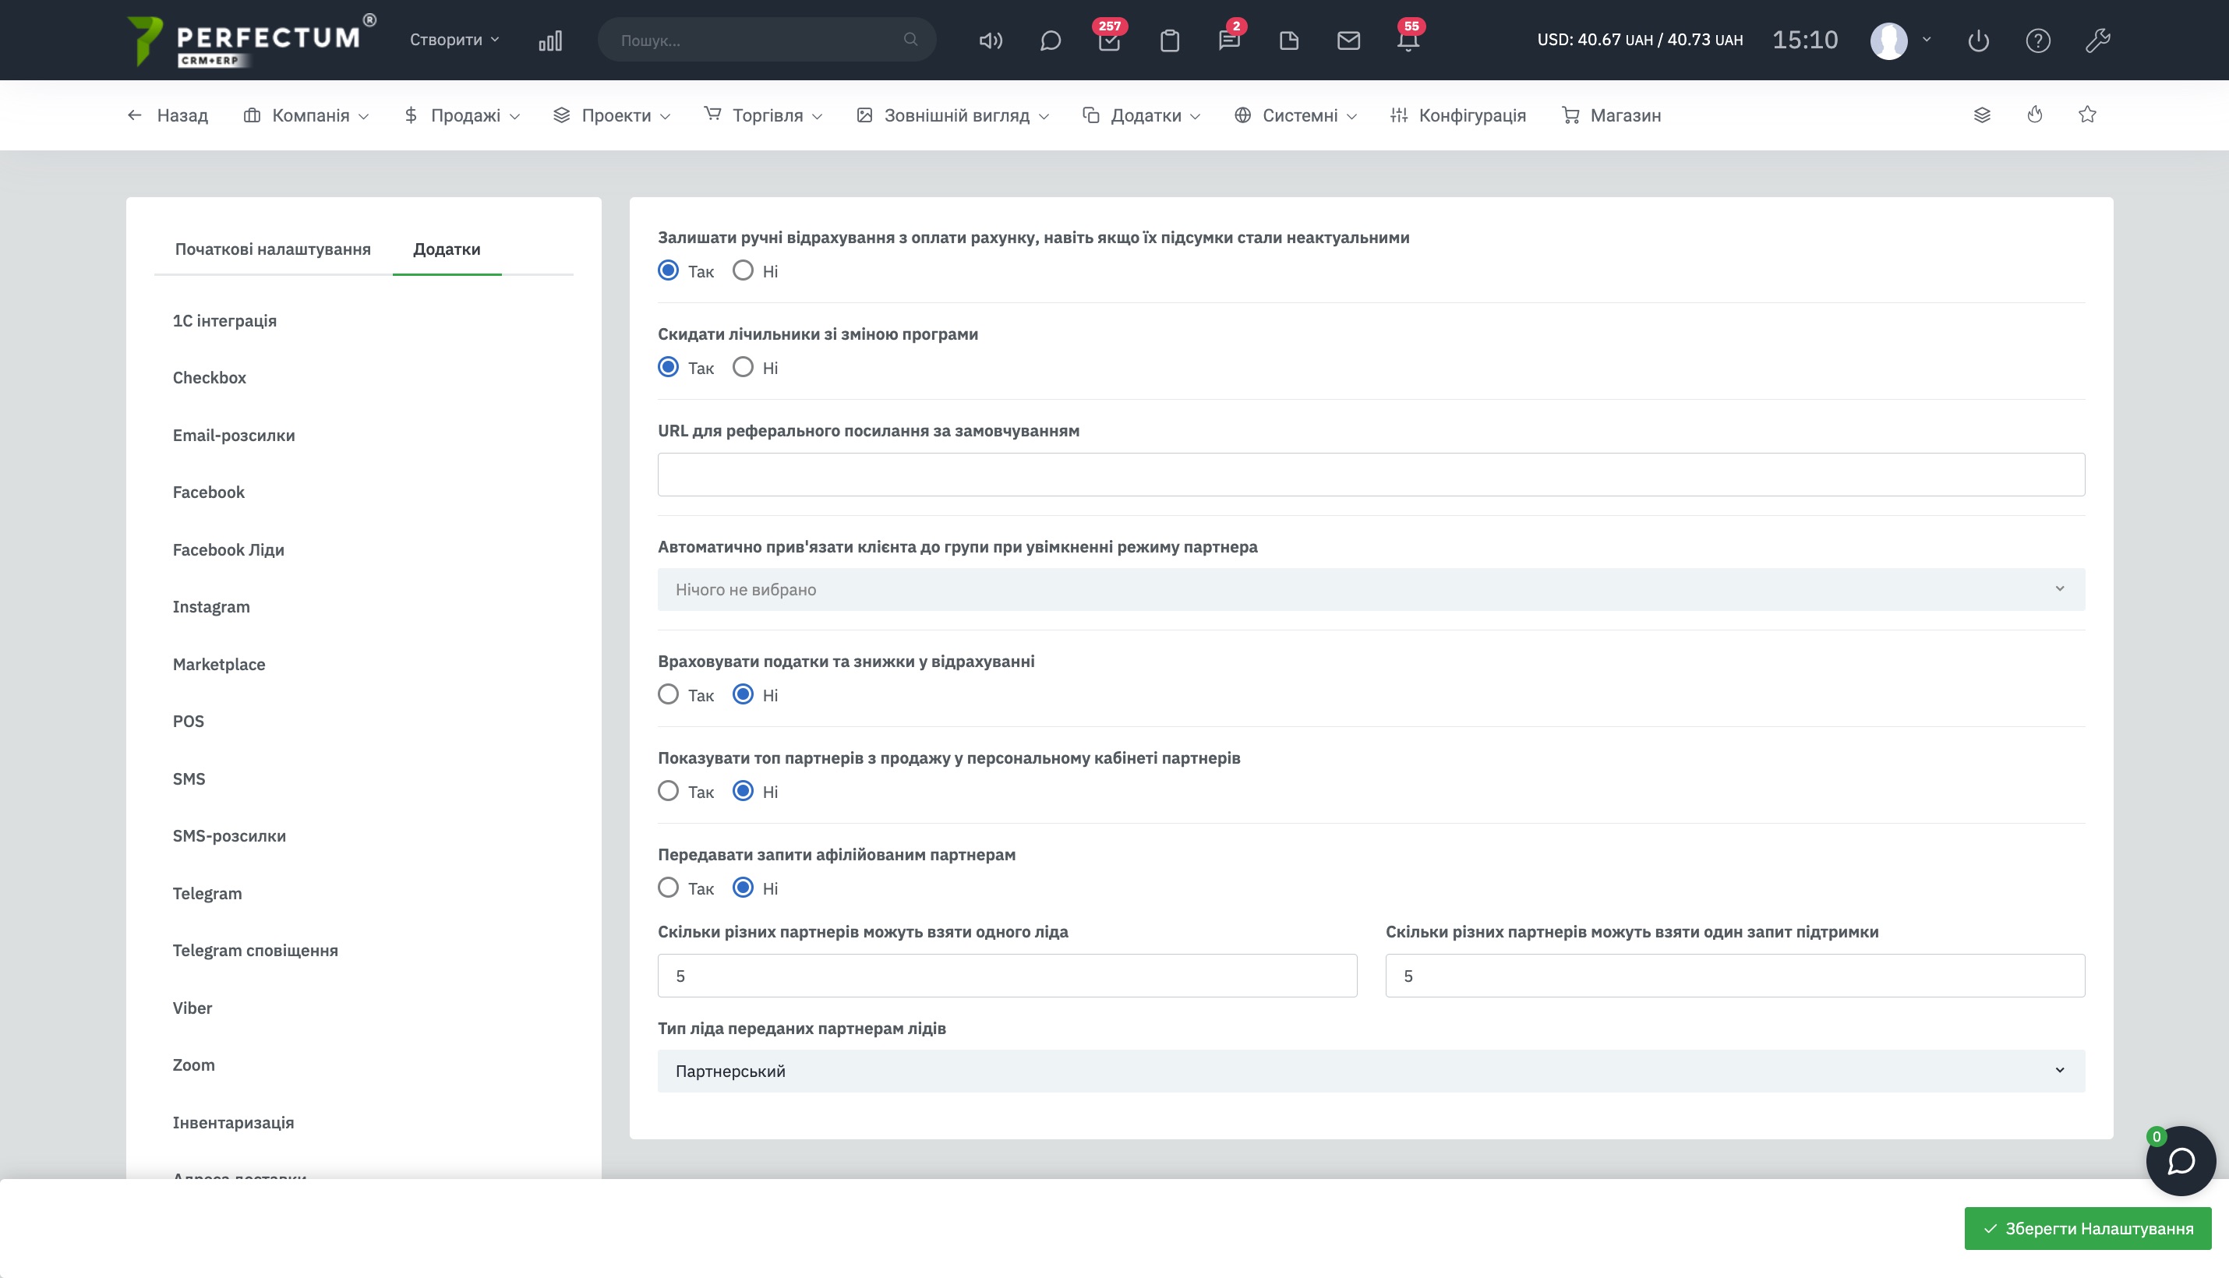2229x1278 pixels.
Task: Expand the 'Створити' dropdown in header
Action: (454, 41)
